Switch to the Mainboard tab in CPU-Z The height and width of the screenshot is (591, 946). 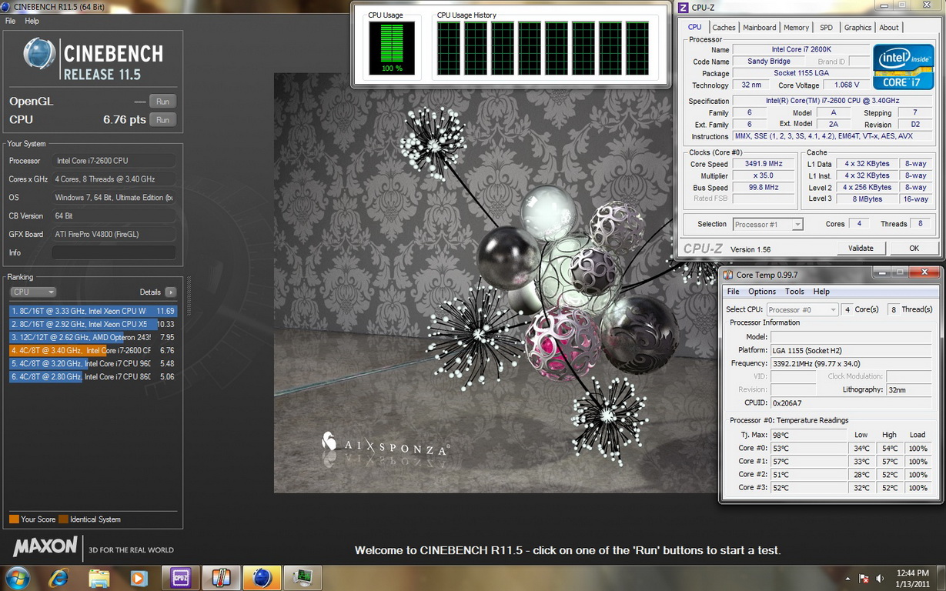pyautogui.click(x=759, y=28)
